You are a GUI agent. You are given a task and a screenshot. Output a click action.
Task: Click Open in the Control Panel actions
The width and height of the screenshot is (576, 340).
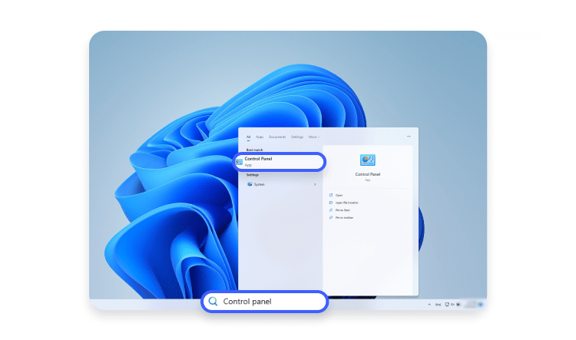coord(339,196)
